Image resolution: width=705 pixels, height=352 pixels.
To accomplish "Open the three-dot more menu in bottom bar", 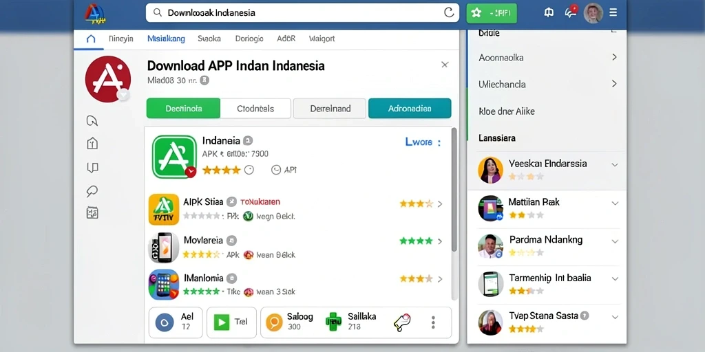I will pyautogui.click(x=433, y=322).
